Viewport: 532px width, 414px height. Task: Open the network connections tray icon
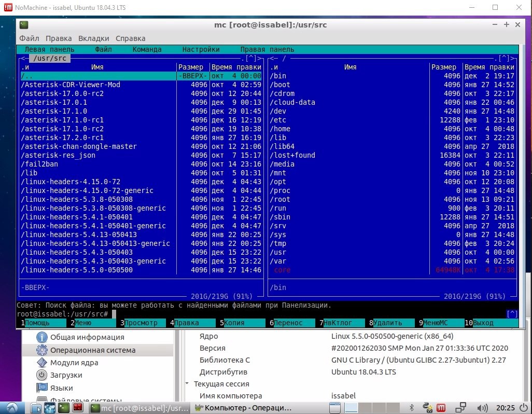click(x=460, y=408)
